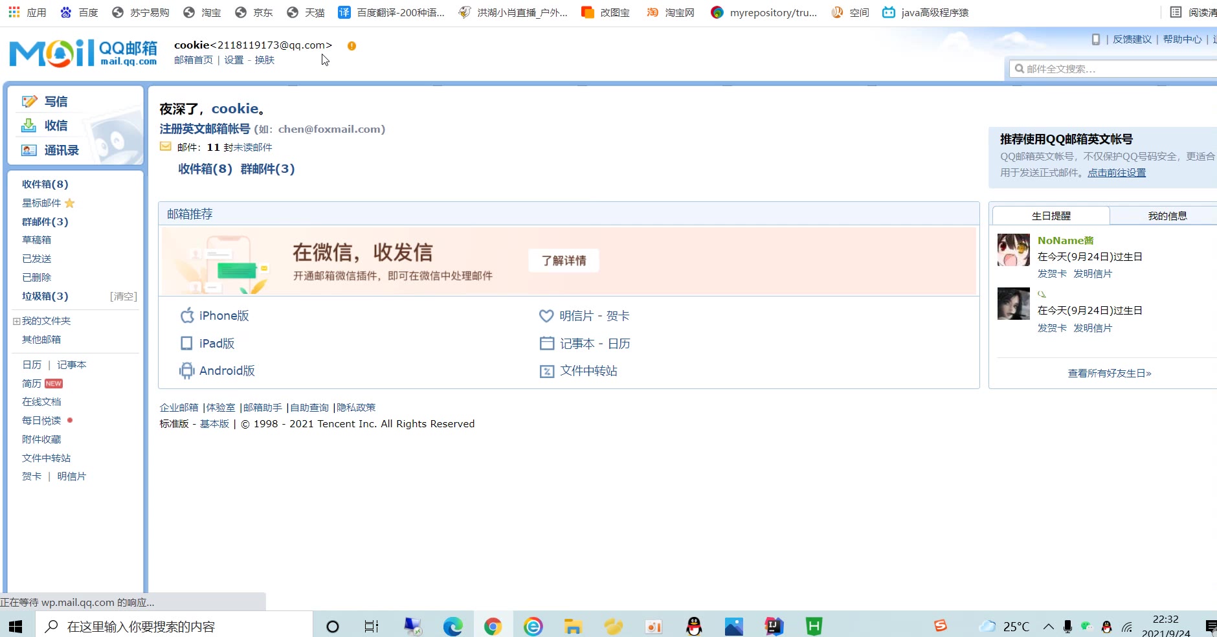Image resolution: width=1217 pixels, height=637 pixels.
Task: Click the 反馈建议 link in the header
Action: coord(1132,39)
